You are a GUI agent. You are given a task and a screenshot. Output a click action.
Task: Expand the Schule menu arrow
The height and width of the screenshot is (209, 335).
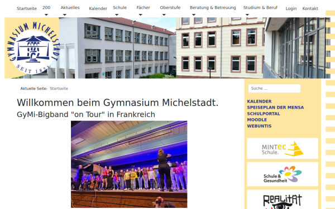(117, 14)
